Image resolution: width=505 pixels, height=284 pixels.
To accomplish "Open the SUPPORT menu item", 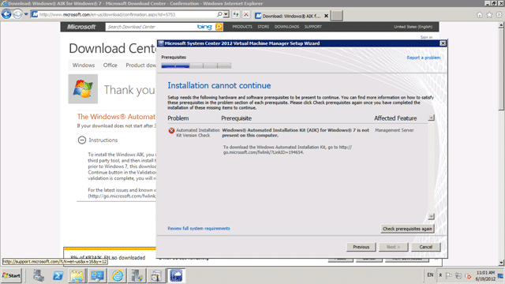I will pos(313,27).
